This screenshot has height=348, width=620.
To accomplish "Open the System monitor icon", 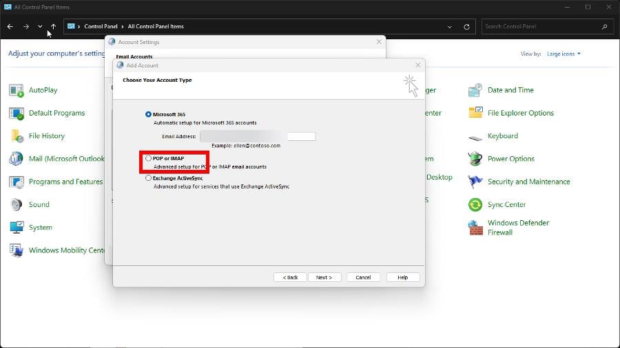I will click(17, 228).
